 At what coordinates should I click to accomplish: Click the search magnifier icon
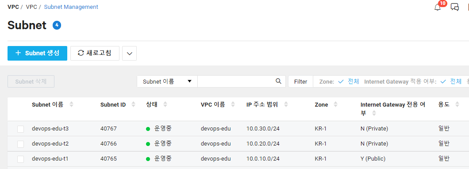pyautogui.click(x=278, y=81)
